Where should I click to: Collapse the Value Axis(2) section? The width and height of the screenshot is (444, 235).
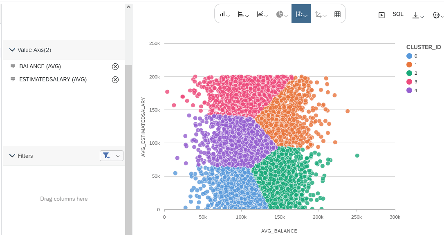[x=12, y=50]
